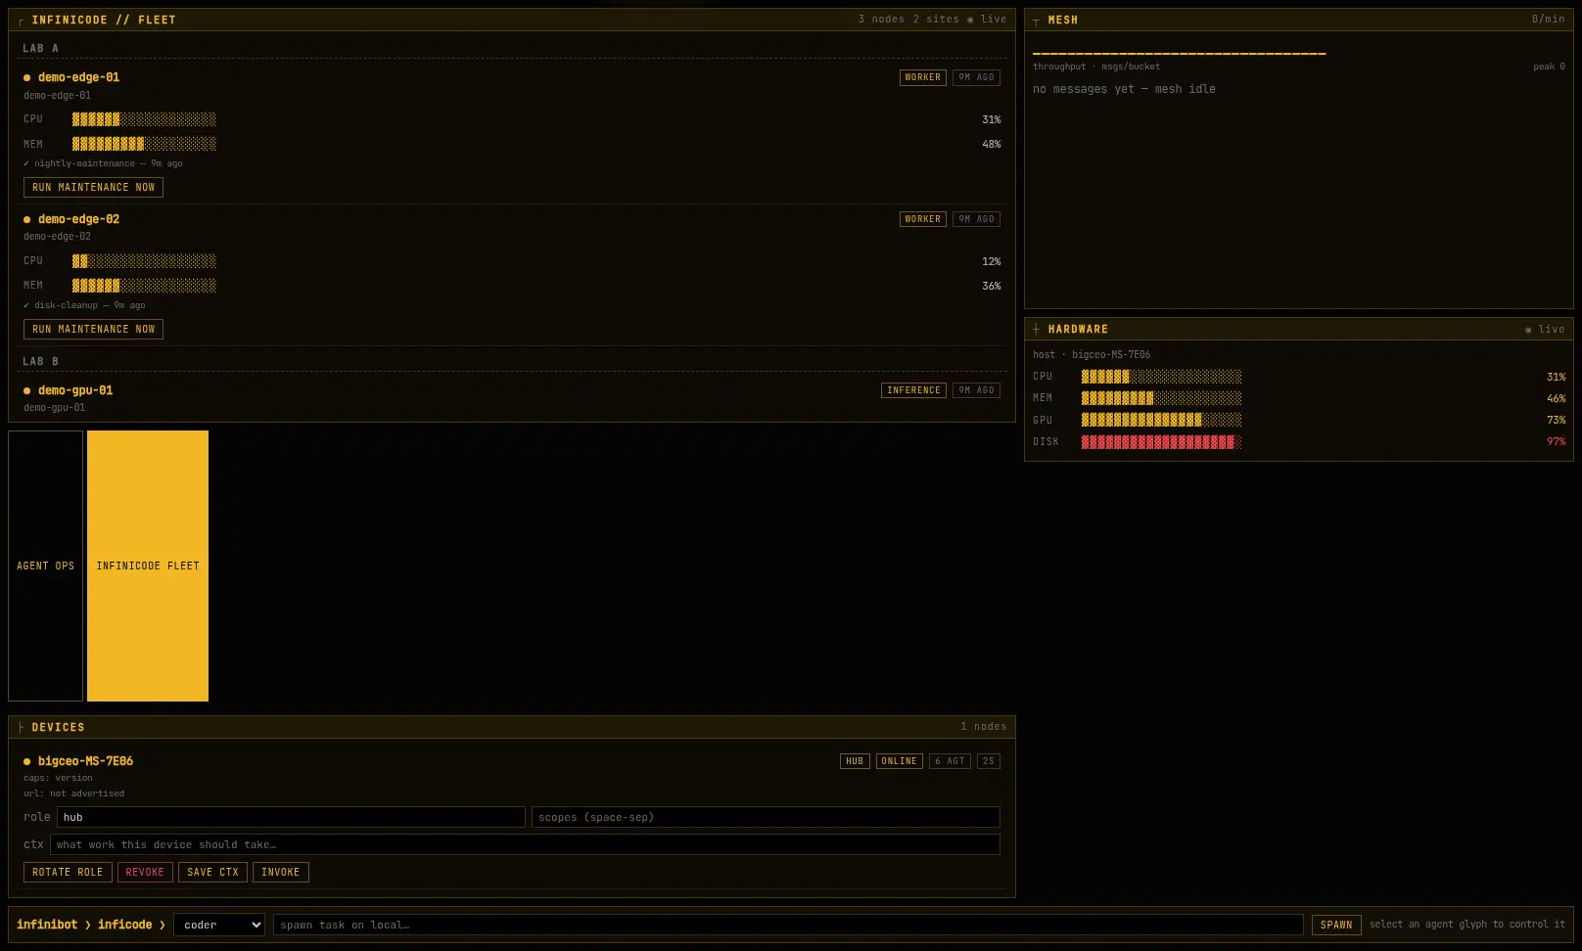Viewport: 1582px width, 951px height.
Task: Click demo-edge-01 CPU usage bar
Action: tap(144, 119)
